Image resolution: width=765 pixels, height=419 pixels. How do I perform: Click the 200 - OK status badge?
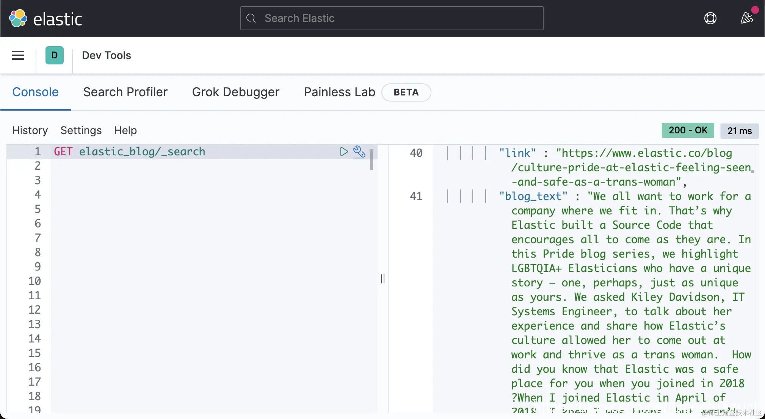click(688, 130)
